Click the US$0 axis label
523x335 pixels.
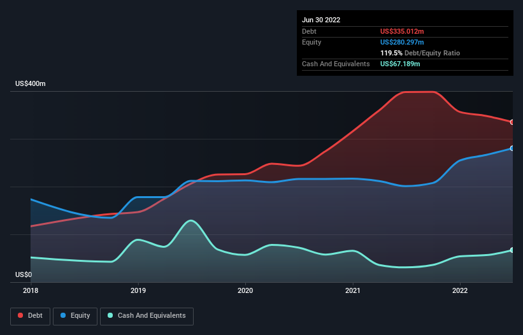(x=24, y=274)
